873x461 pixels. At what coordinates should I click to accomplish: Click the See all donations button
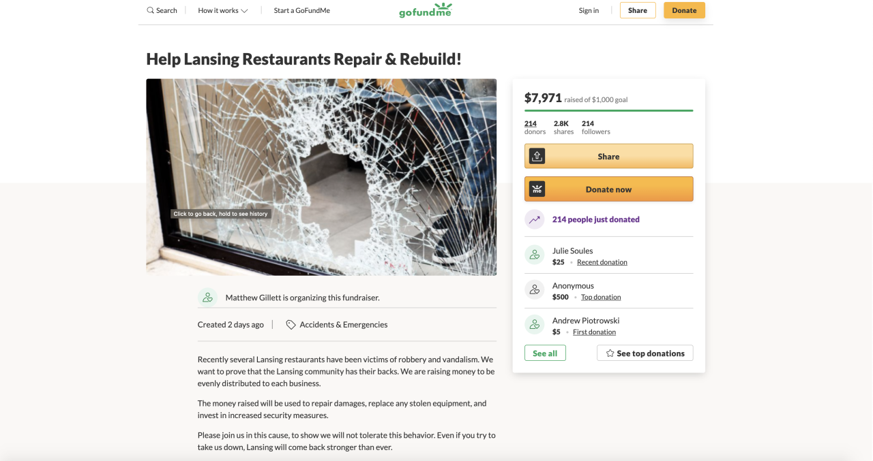(545, 353)
